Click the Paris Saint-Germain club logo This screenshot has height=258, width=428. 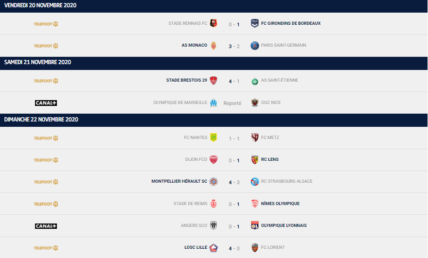(x=255, y=46)
